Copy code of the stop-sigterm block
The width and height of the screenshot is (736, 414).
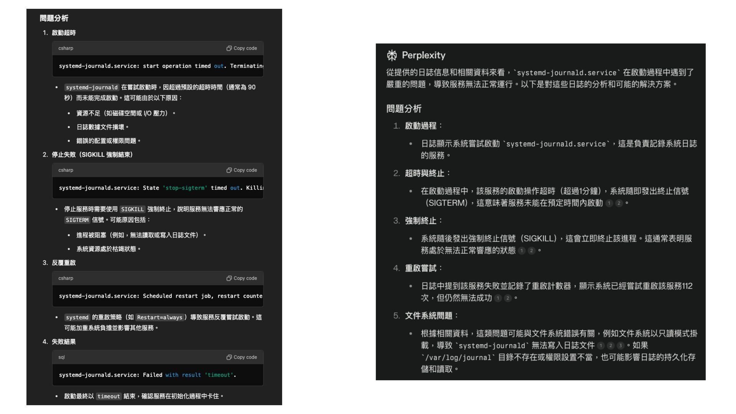(x=242, y=170)
